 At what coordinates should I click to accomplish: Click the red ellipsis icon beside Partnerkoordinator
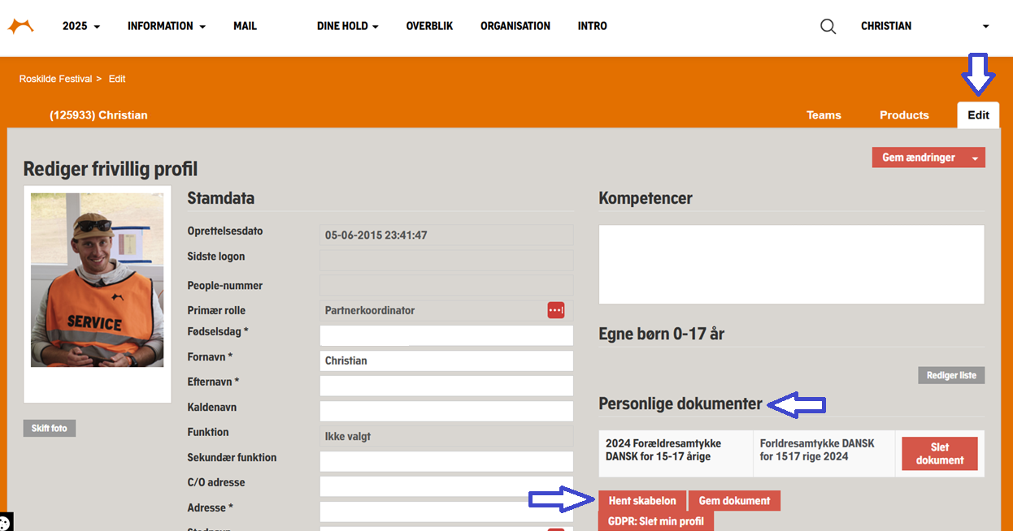click(x=556, y=310)
